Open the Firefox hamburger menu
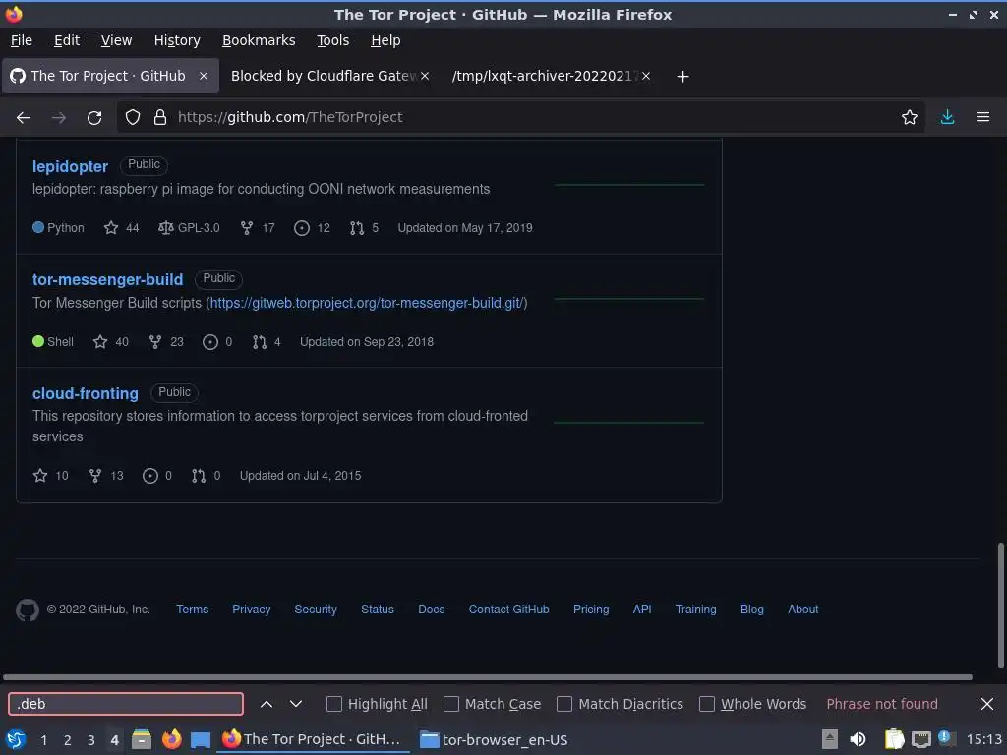This screenshot has width=1007, height=755. [982, 117]
